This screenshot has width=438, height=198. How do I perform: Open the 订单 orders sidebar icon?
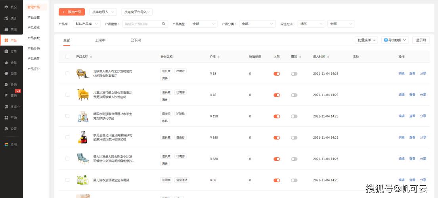point(6,51)
